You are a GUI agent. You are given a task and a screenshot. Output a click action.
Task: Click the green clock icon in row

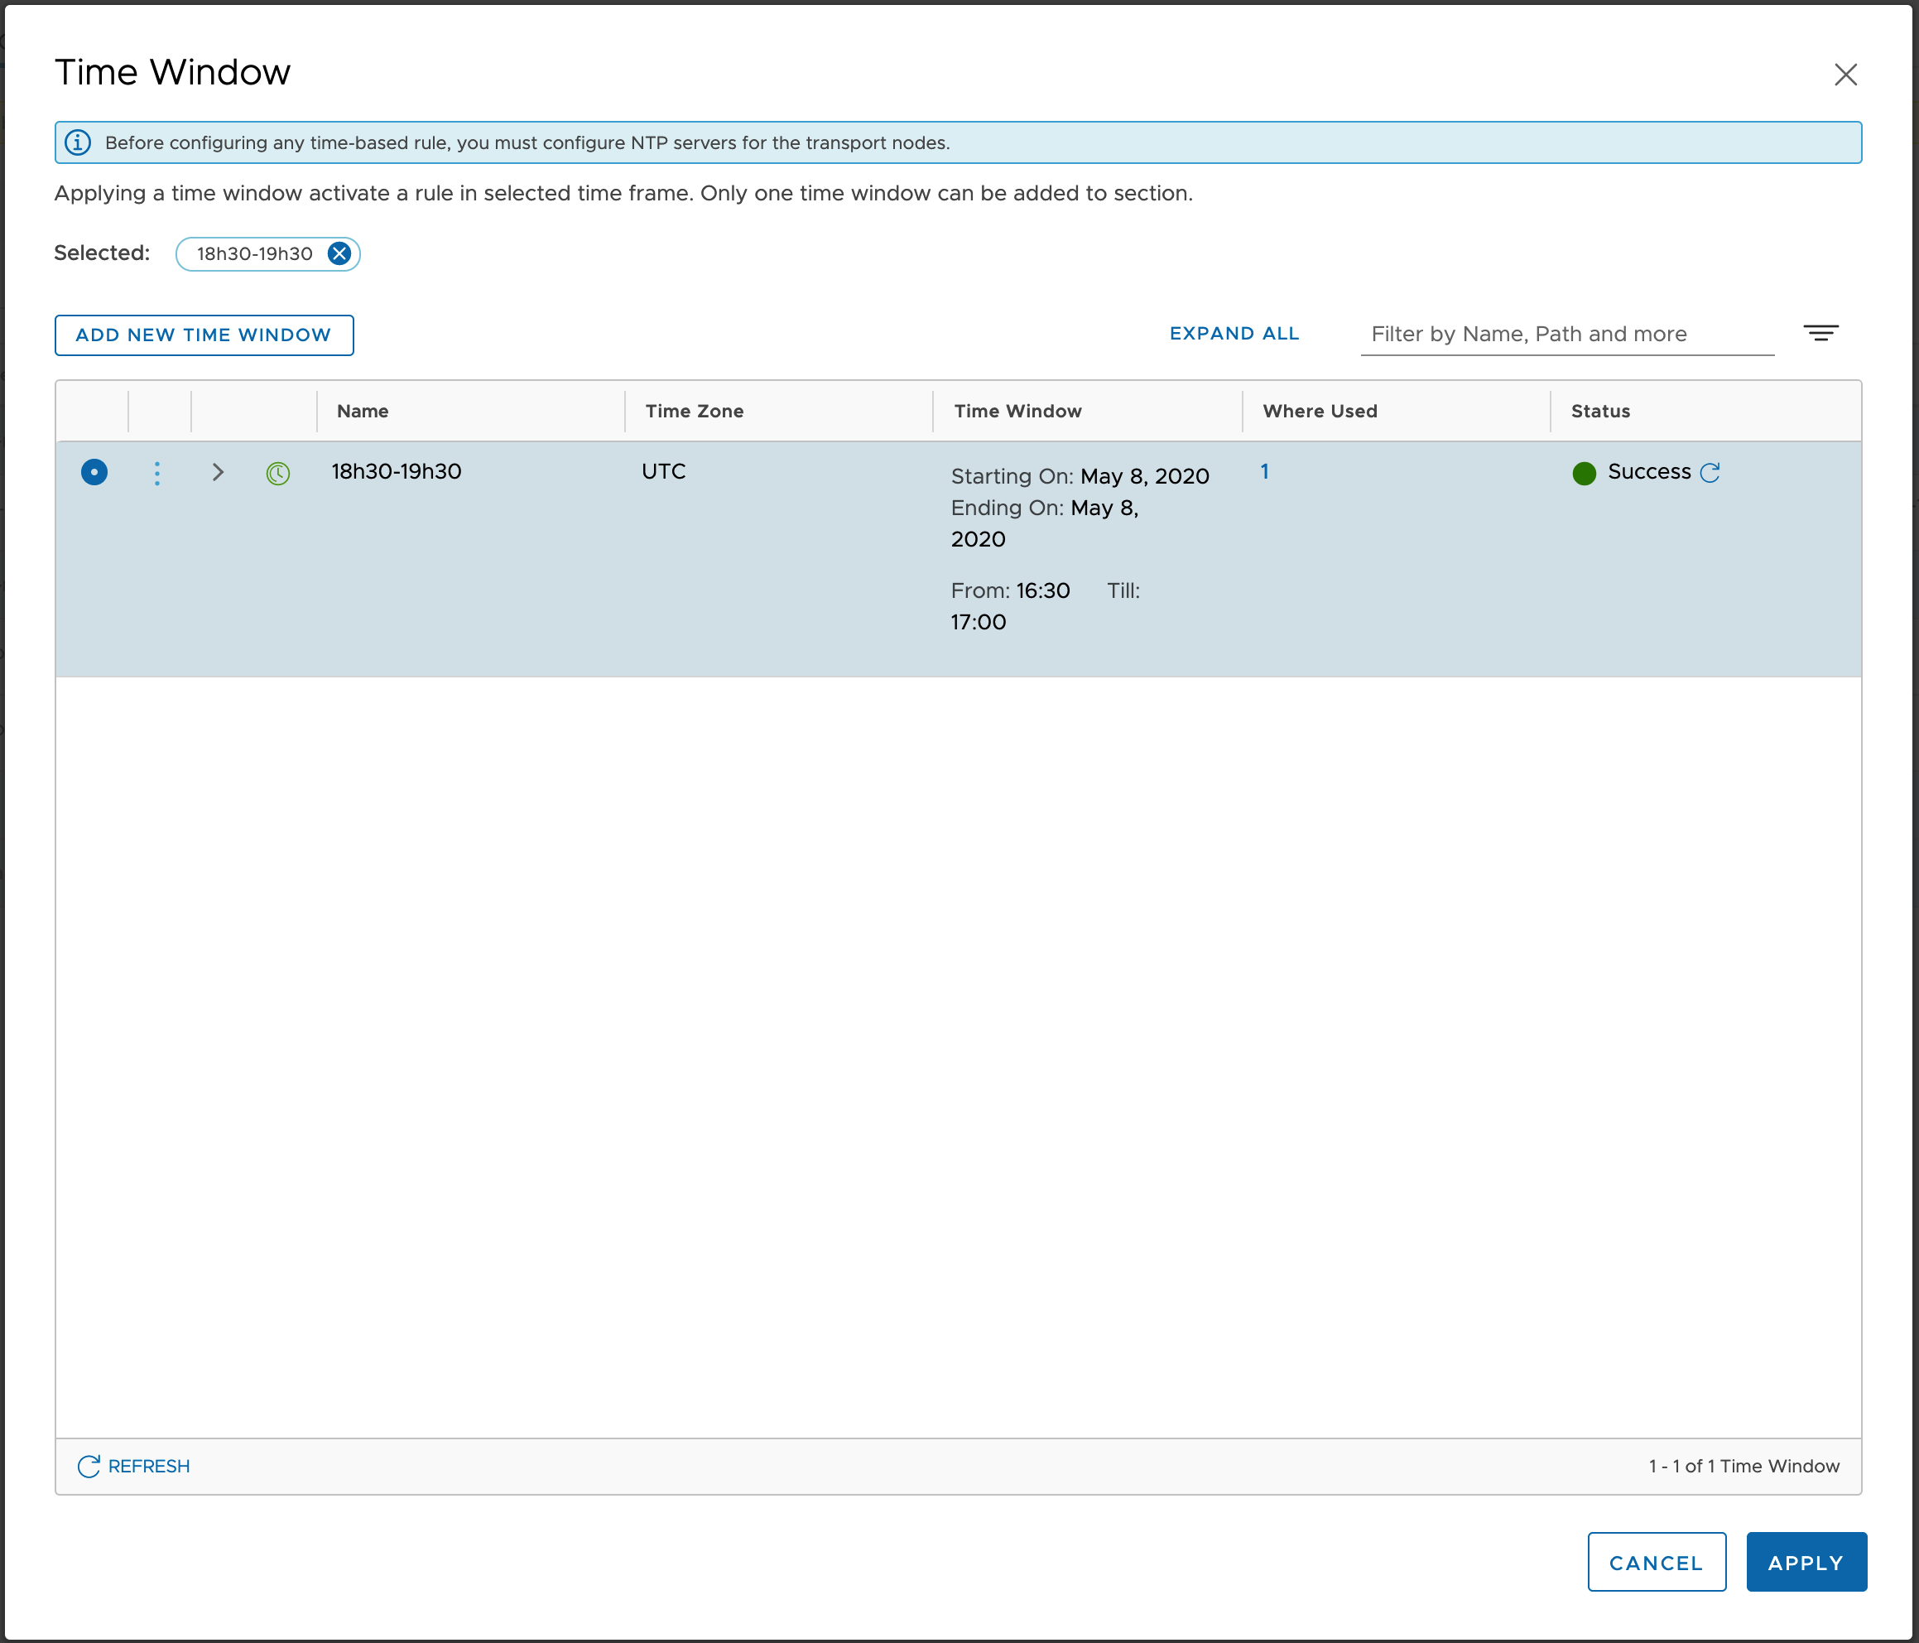point(278,474)
